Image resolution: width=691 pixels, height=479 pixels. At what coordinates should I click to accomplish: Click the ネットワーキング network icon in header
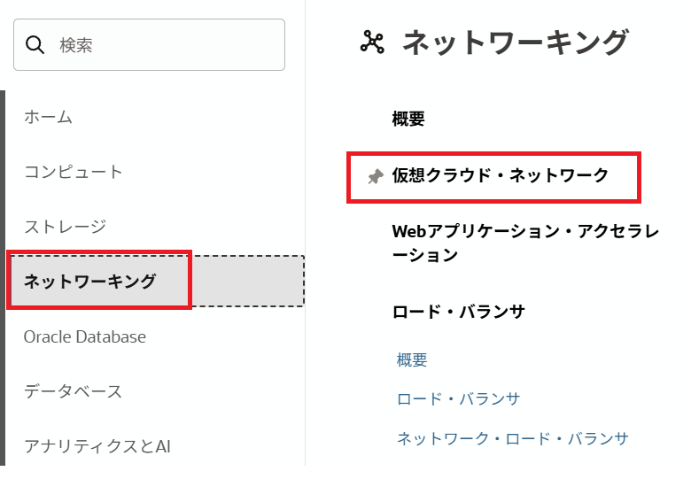pos(372,42)
